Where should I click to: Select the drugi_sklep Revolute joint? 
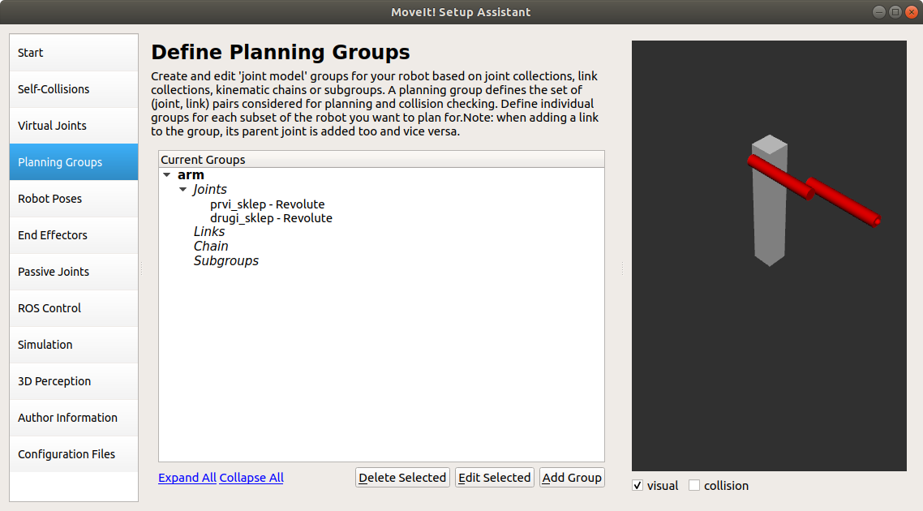[271, 218]
